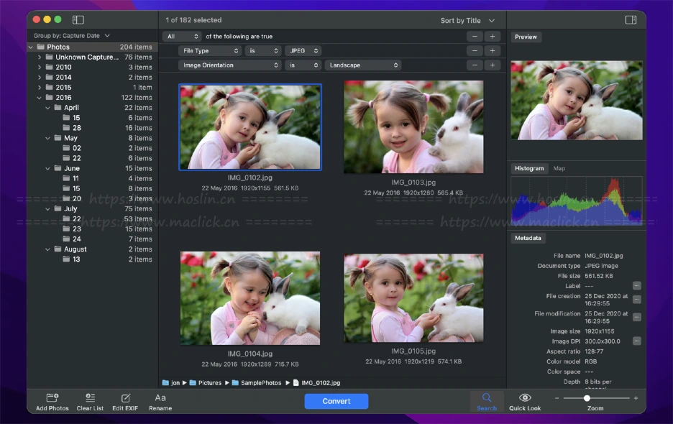Click the Zoom slider handle
The height and width of the screenshot is (424, 673).
(x=587, y=398)
